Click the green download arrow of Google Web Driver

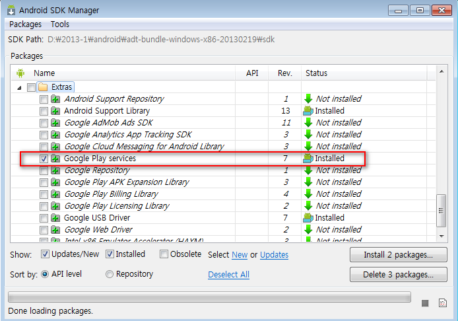coord(308,229)
